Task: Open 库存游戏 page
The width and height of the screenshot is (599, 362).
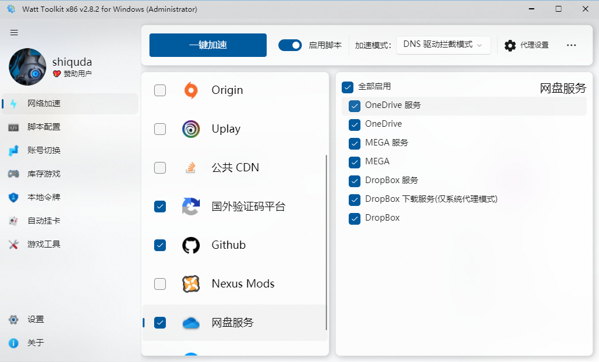Action: point(44,174)
